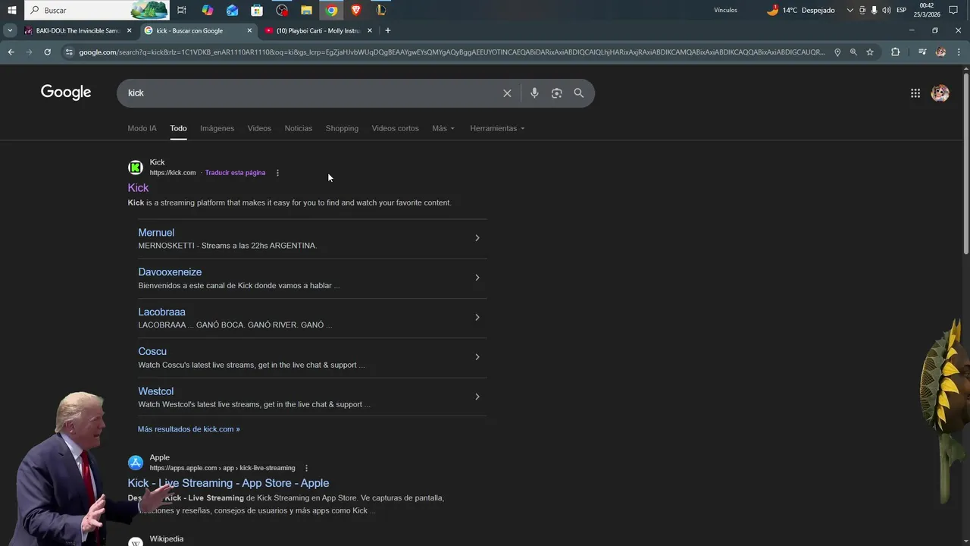Reload the current Google page
Screen dimensions: 970x546
click(x=47, y=52)
